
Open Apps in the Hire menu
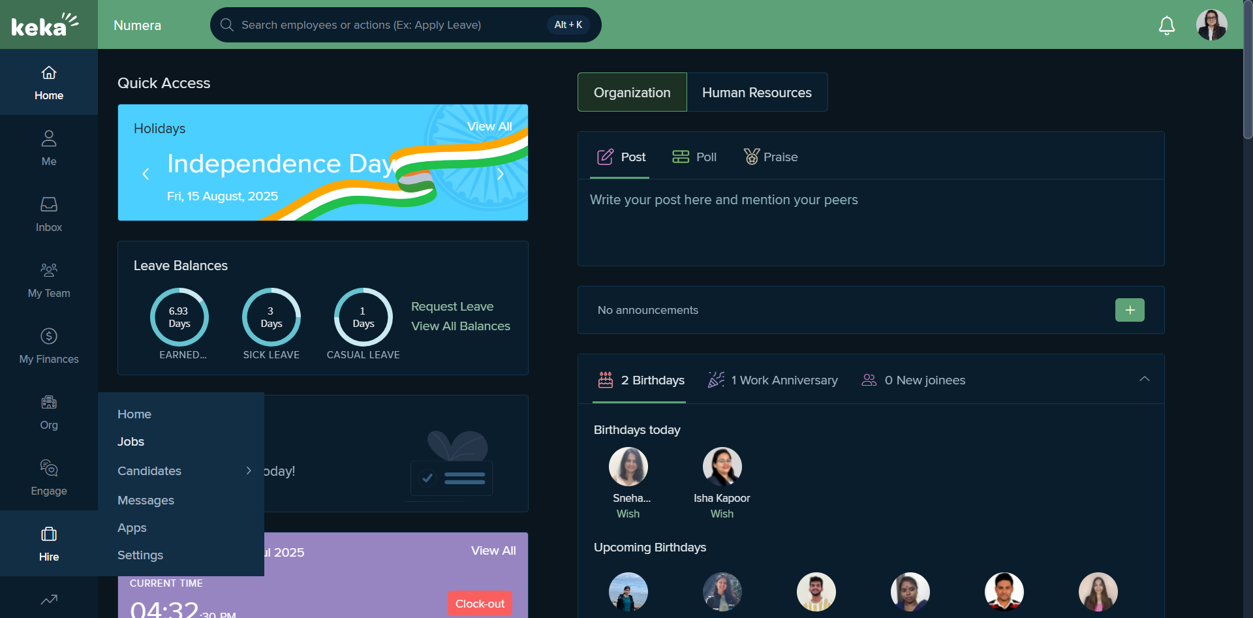[x=132, y=527]
